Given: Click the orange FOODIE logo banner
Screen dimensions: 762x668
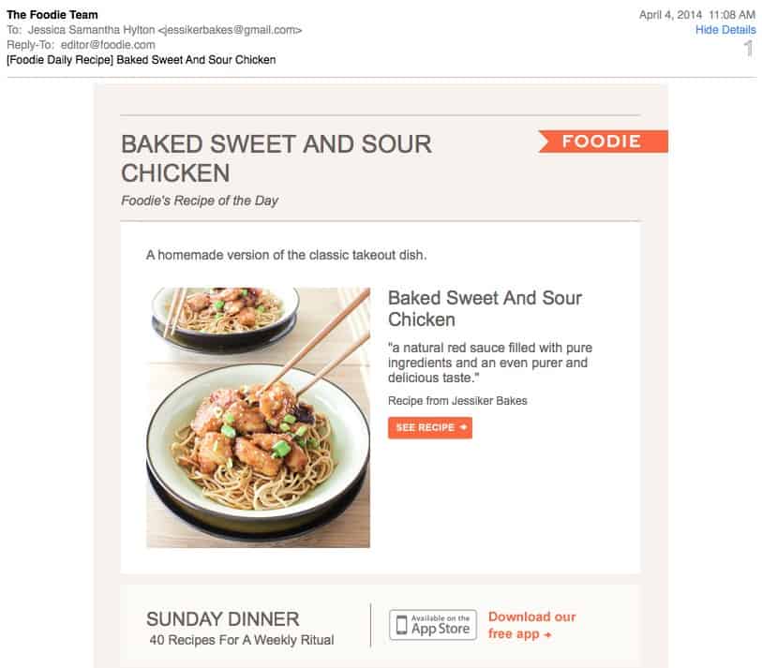Looking at the screenshot, I should click(x=603, y=141).
